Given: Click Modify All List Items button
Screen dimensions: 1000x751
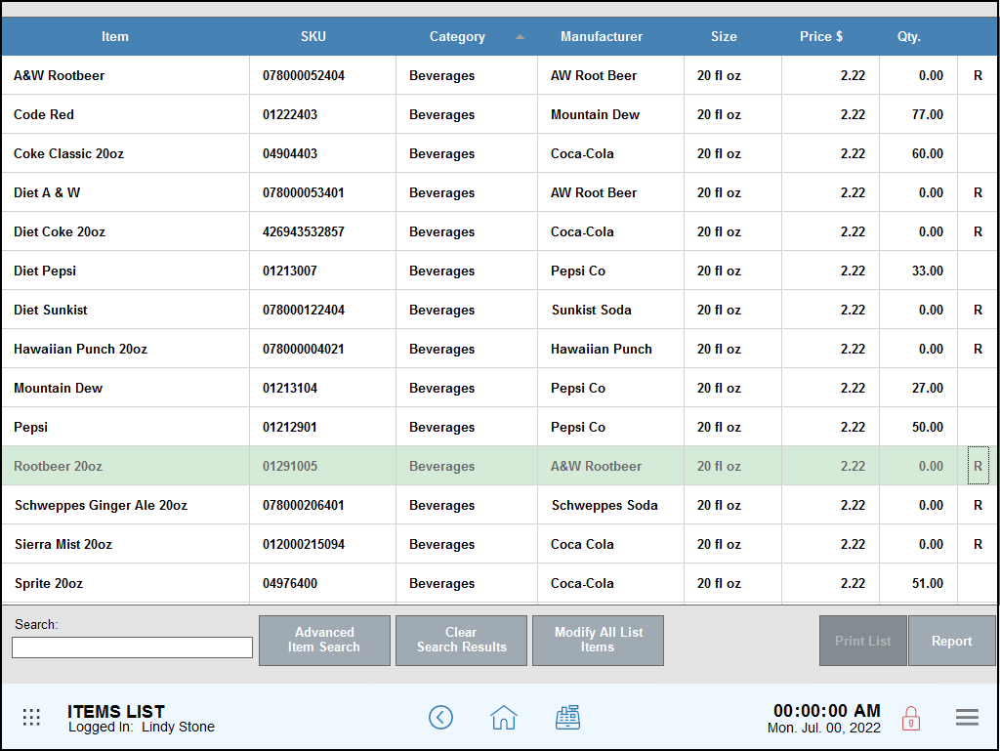Looking at the screenshot, I should [x=599, y=640].
